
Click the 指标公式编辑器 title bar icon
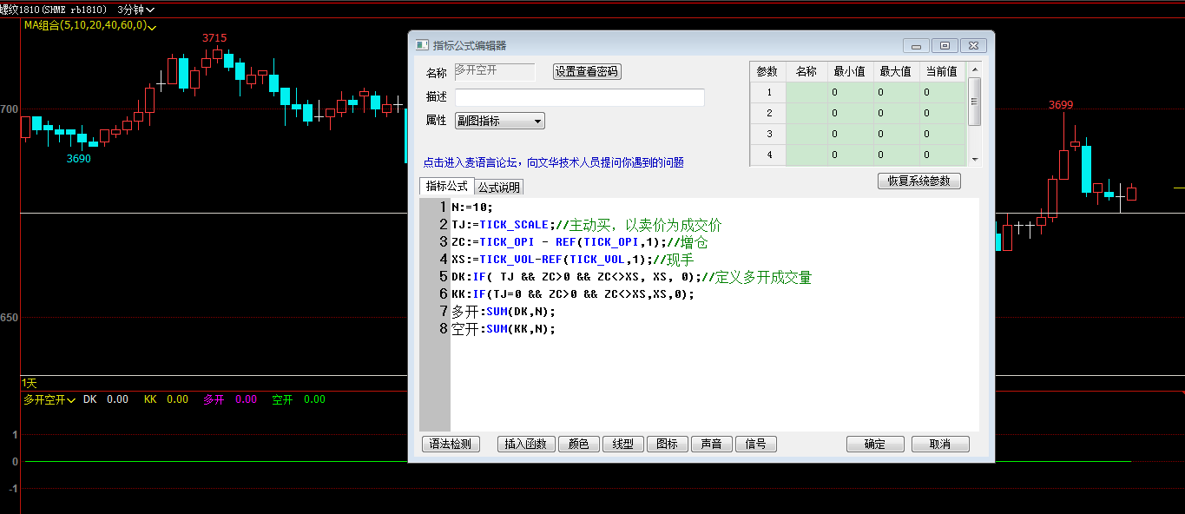[x=421, y=45]
